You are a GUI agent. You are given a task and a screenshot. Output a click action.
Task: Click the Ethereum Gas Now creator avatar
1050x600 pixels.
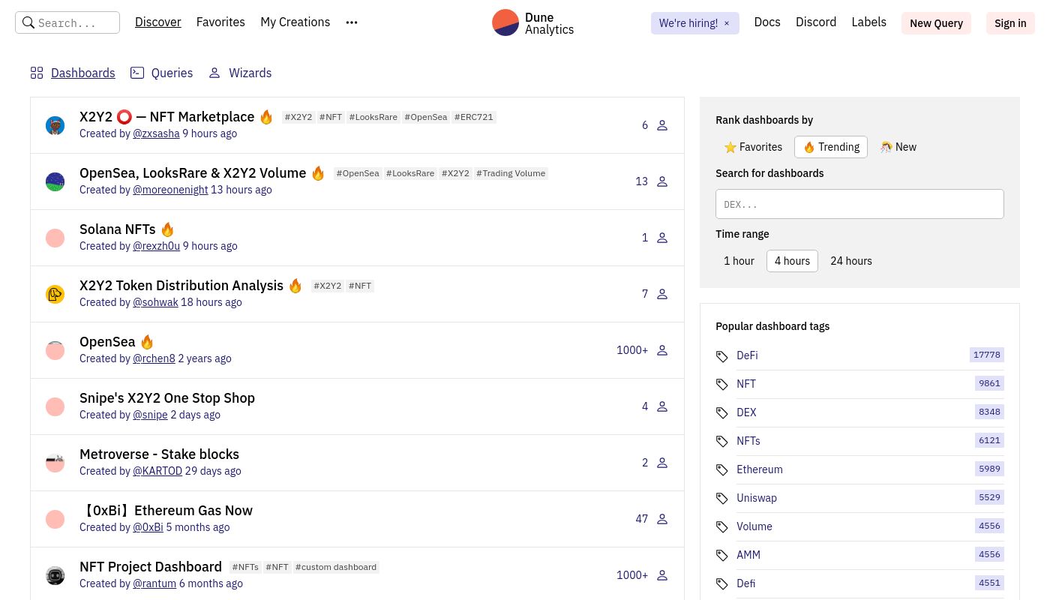55,519
